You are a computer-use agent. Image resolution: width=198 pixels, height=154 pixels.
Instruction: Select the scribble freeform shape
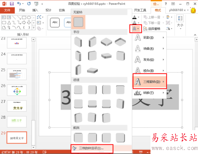pyautogui.click(x=9, y=27)
